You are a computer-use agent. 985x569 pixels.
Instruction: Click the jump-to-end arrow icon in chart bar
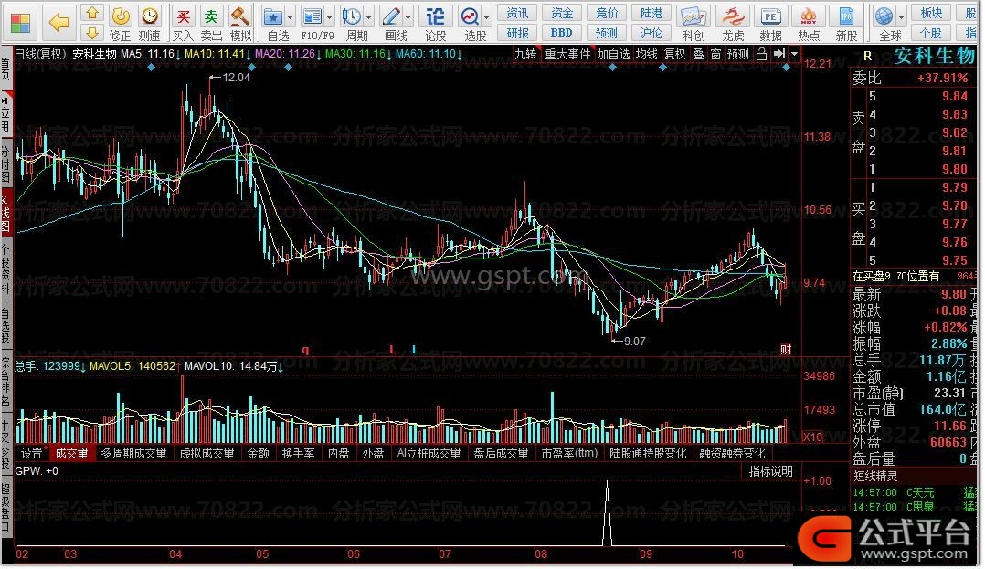click(779, 54)
